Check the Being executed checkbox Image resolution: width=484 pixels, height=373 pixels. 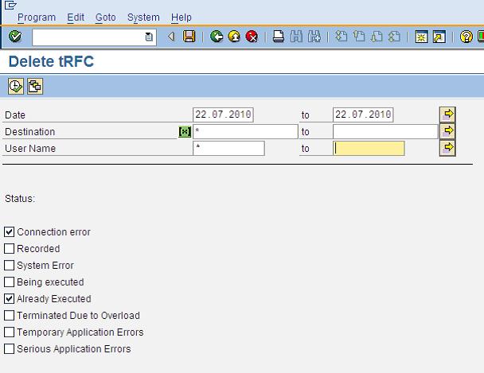[x=10, y=282]
